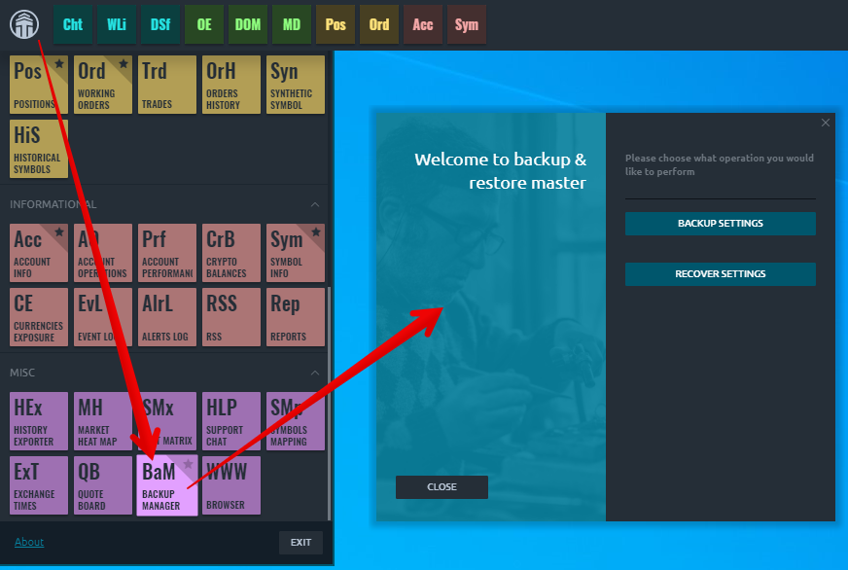Open the History Exporter tile
This screenshot has height=570, width=848.
click(39, 421)
